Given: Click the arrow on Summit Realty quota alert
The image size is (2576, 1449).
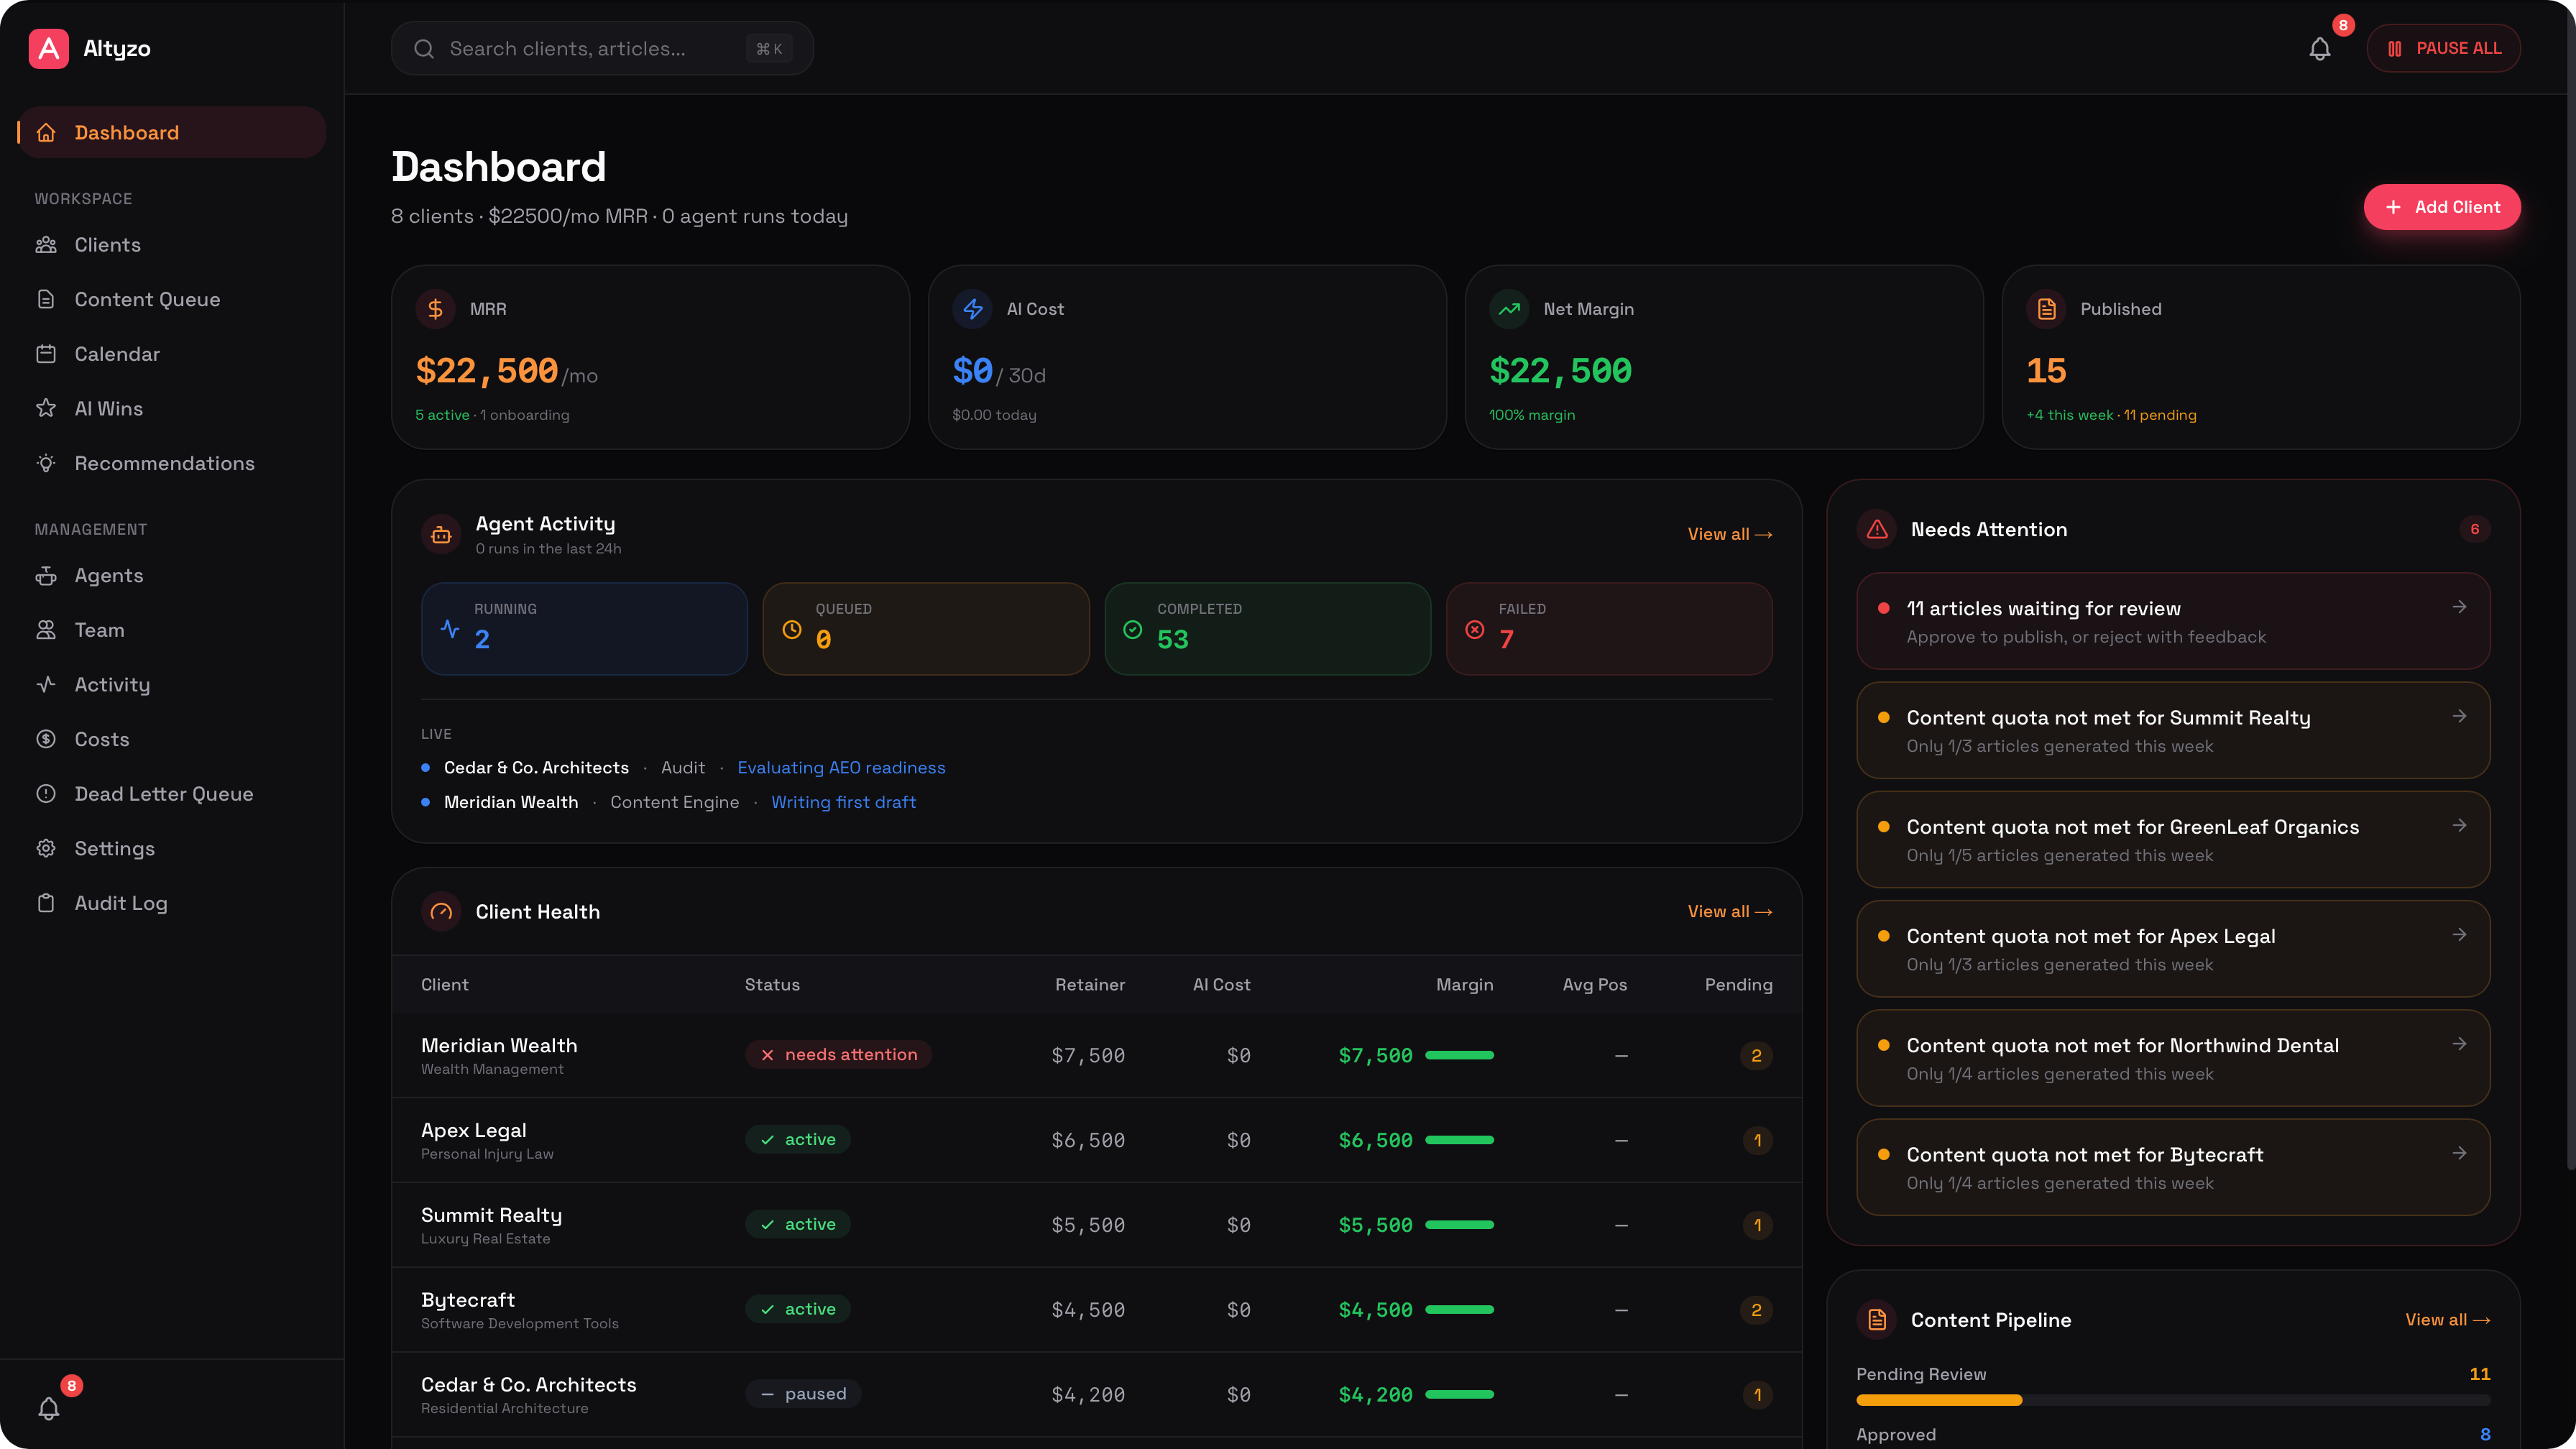Looking at the screenshot, I should click(x=2459, y=716).
